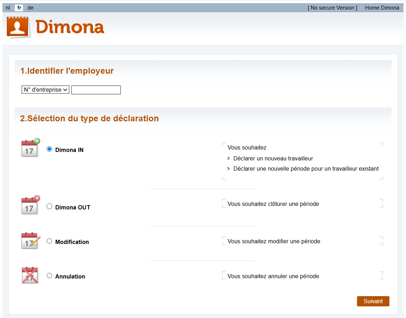Click the Dimona IN calendar plus icon
Image resolution: width=406 pixels, height=318 pixels.
pyautogui.click(x=31, y=148)
